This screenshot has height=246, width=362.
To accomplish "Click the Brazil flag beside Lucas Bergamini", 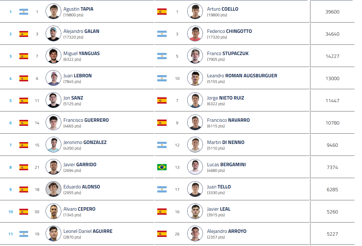I will (162, 167).
